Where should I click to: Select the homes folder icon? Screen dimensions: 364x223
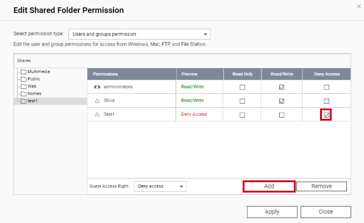click(23, 94)
